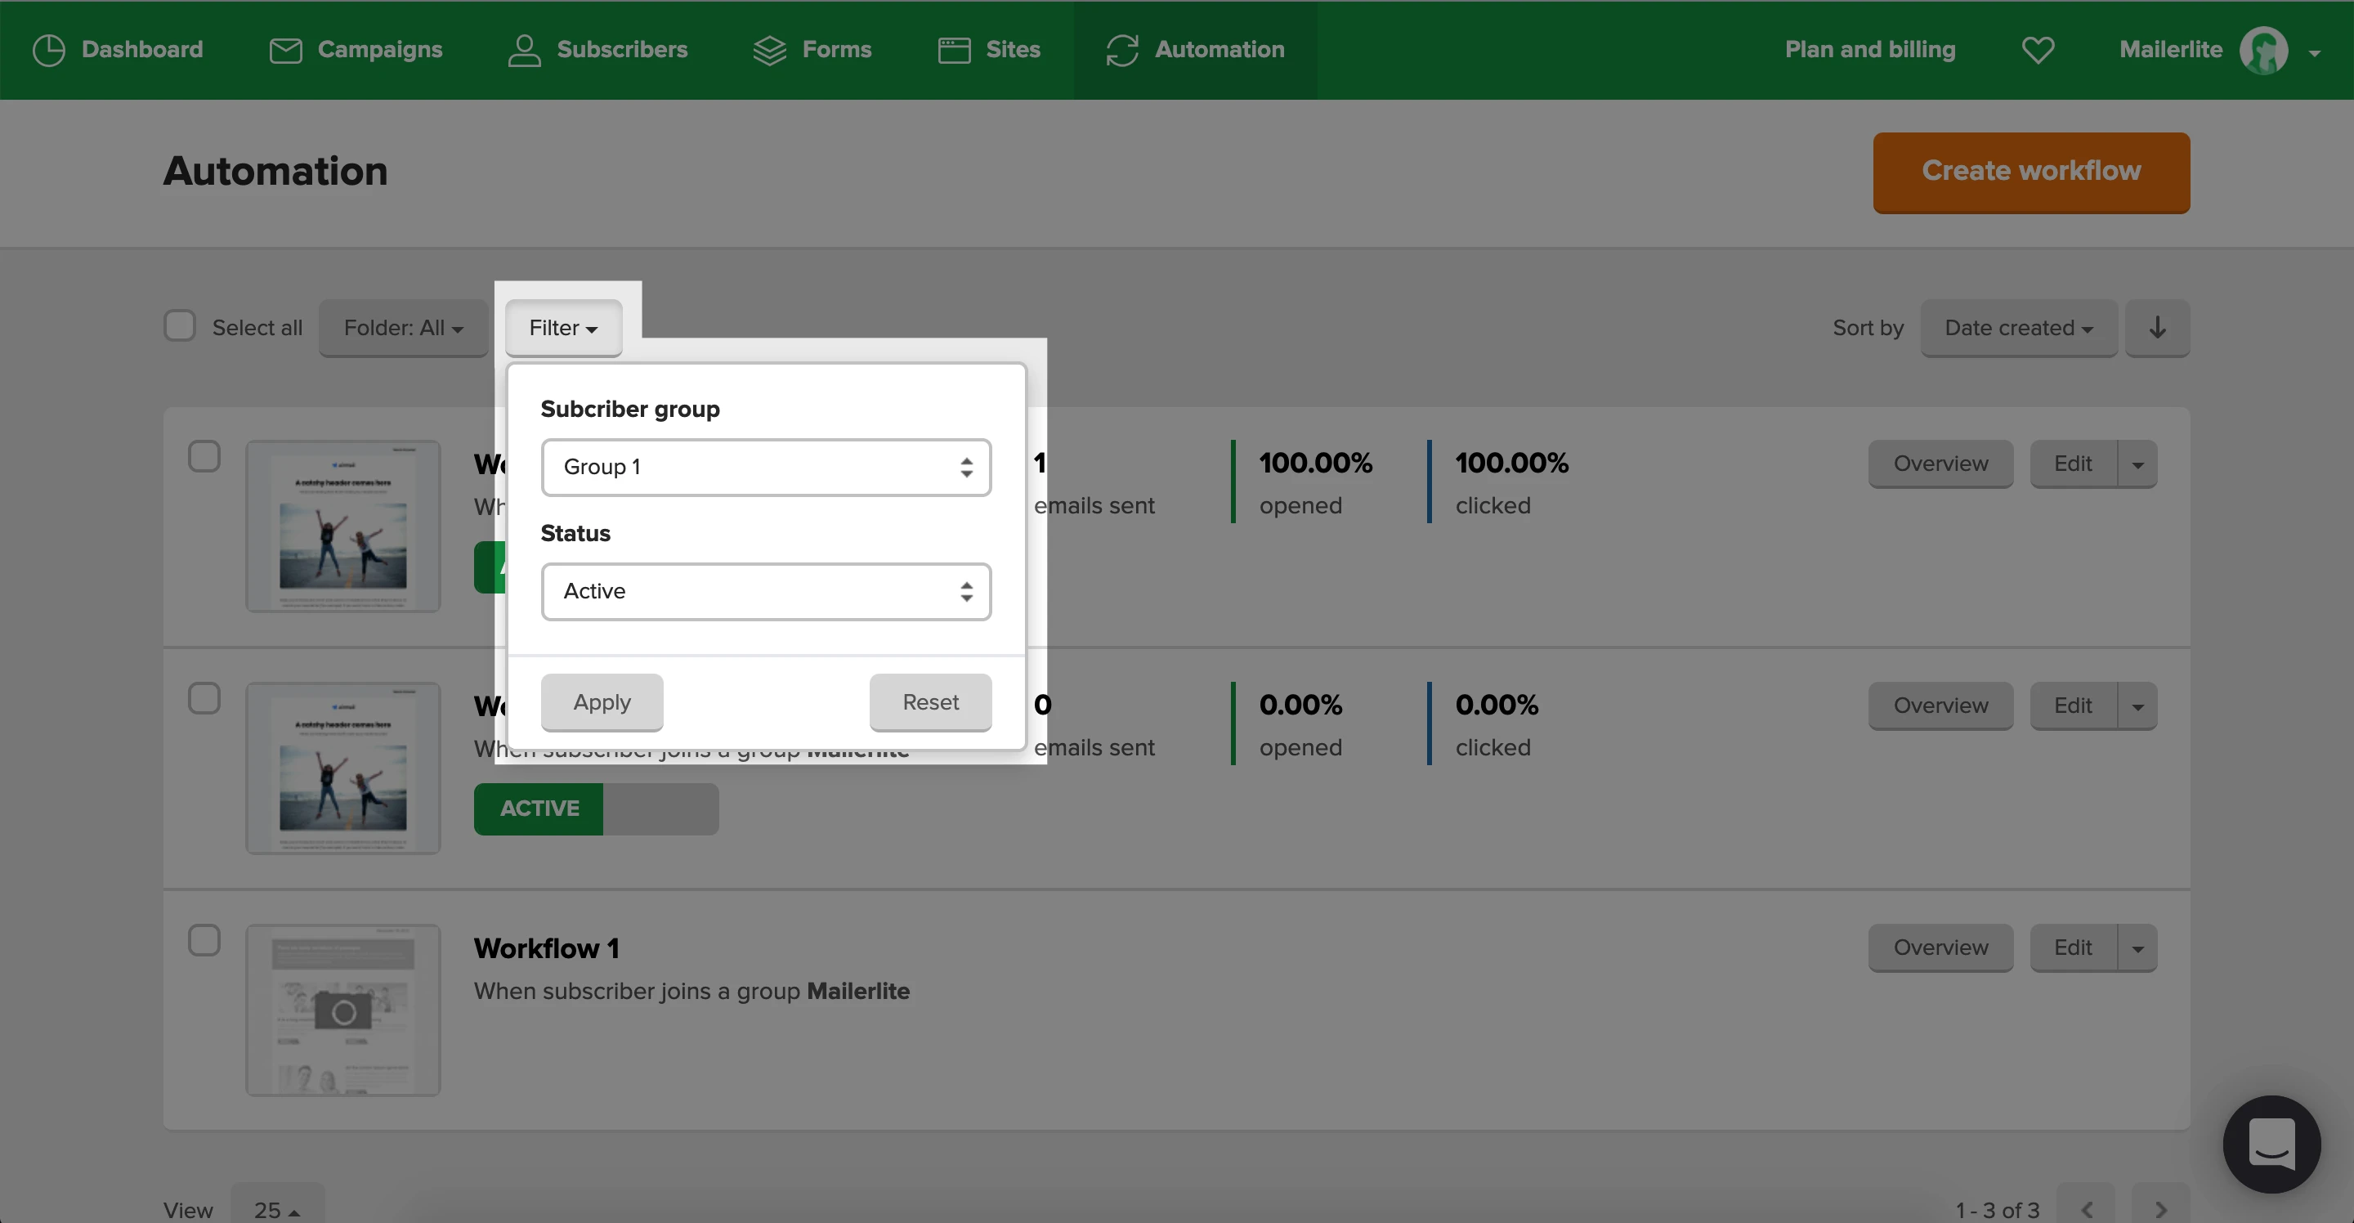Viewport: 2354px width, 1223px height.
Task: Click the Workflow 1 title
Action: (x=547, y=949)
